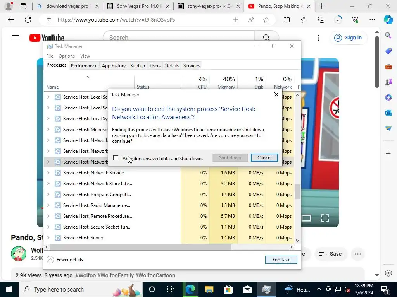Click the Read aloud icon in address bar

coord(251,20)
